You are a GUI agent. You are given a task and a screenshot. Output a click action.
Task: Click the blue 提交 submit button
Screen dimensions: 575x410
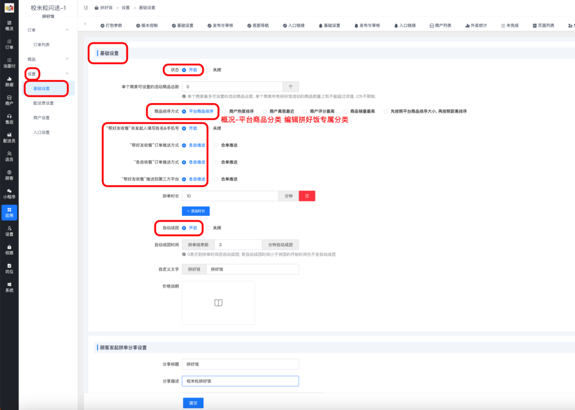click(193, 403)
